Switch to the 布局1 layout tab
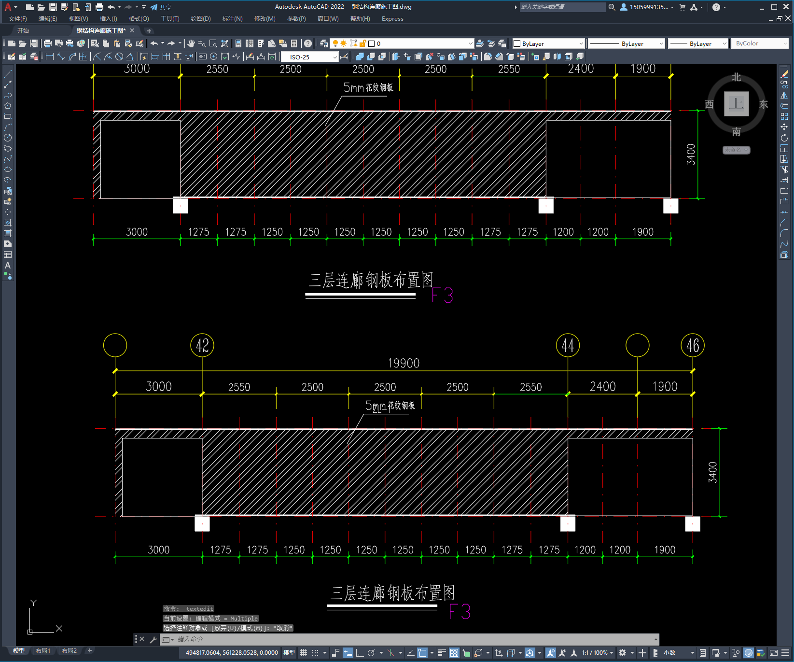 pos(43,651)
